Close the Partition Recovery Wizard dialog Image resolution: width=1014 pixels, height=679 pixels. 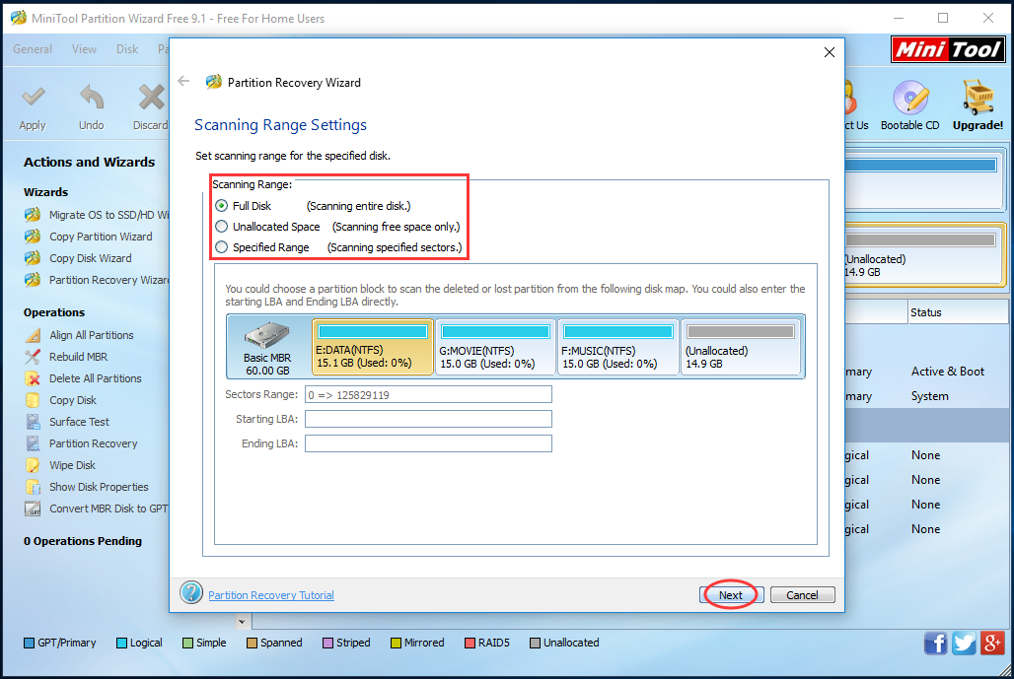(829, 52)
